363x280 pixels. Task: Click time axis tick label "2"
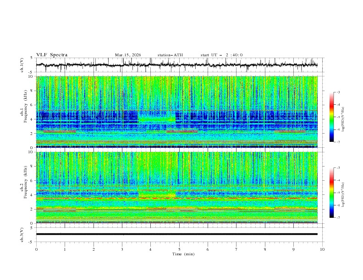click(x=93, y=249)
